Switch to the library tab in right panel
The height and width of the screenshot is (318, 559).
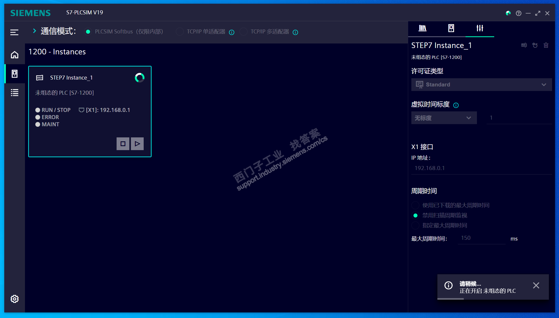coord(423,28)
